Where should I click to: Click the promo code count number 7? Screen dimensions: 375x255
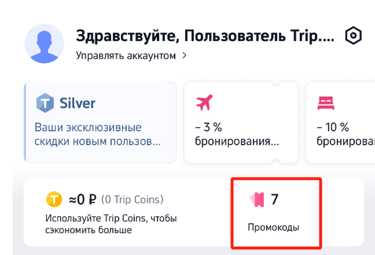[x=274, y=199]
